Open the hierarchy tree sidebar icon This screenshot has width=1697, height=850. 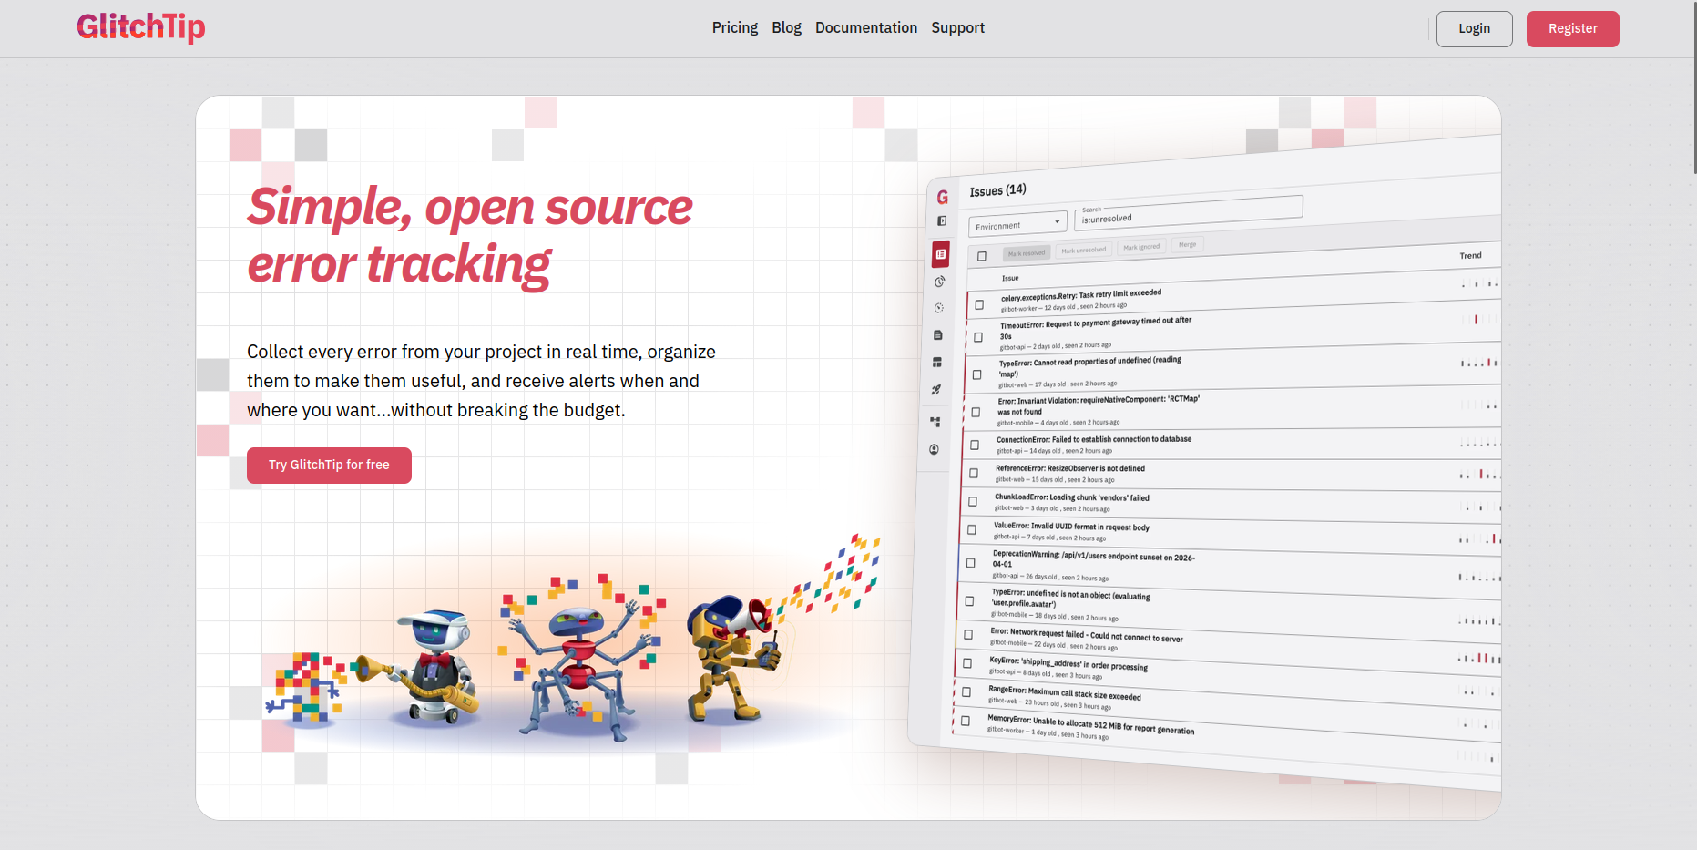[935, 422]
